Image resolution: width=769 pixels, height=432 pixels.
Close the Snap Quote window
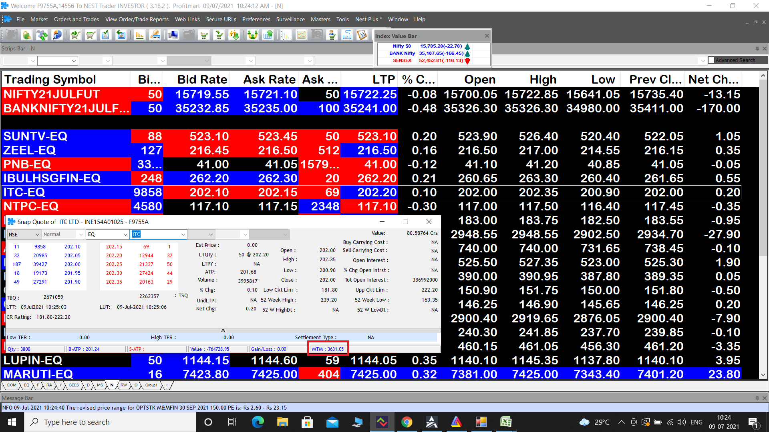429,222
